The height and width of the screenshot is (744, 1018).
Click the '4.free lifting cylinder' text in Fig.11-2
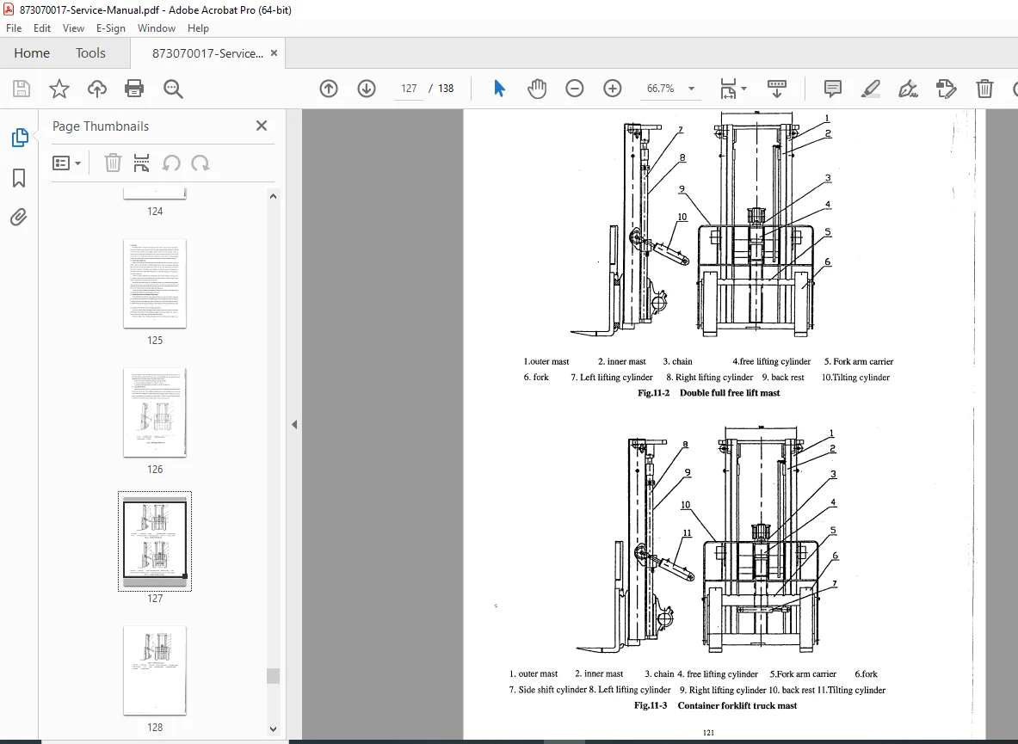click(x=771, y=362)
